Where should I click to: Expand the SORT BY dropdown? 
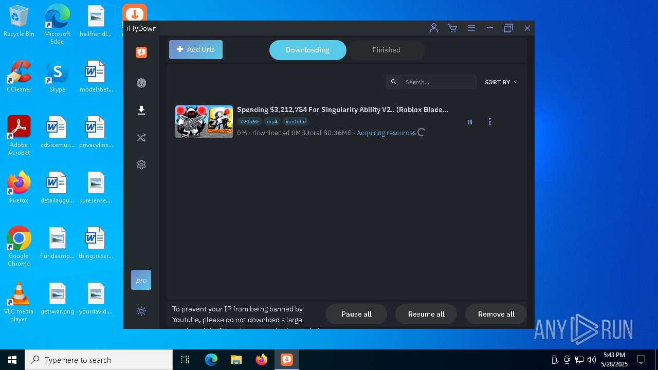(x=501, y=82)
